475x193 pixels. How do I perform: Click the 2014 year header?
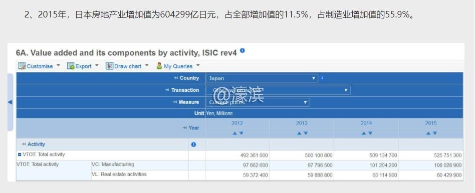click(366, 123)
